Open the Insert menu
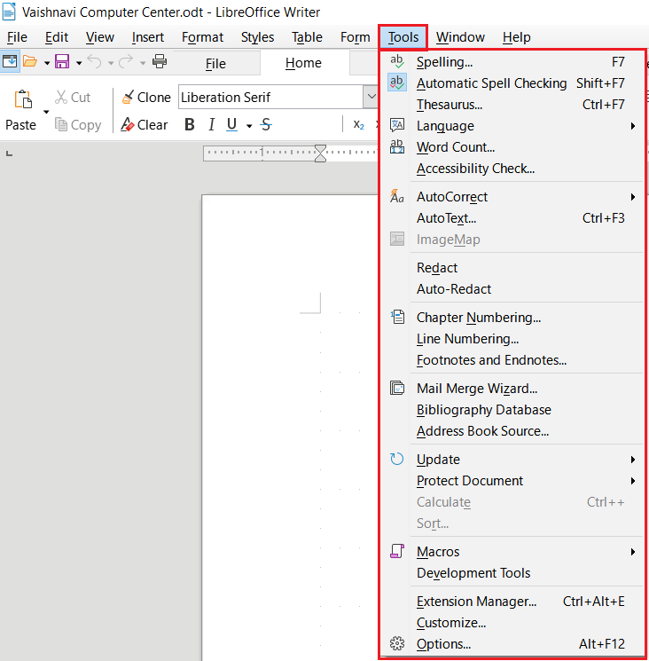The width and height of the screenshot is (649, 661). click(x=148, y=37)
